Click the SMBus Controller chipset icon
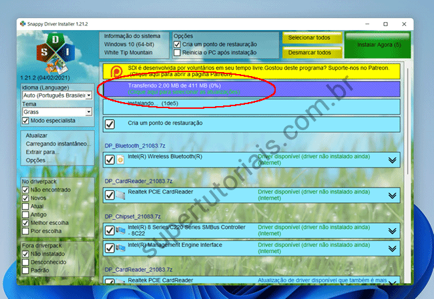The width and height of the screenshot is (434, 299). pos(121,230)
